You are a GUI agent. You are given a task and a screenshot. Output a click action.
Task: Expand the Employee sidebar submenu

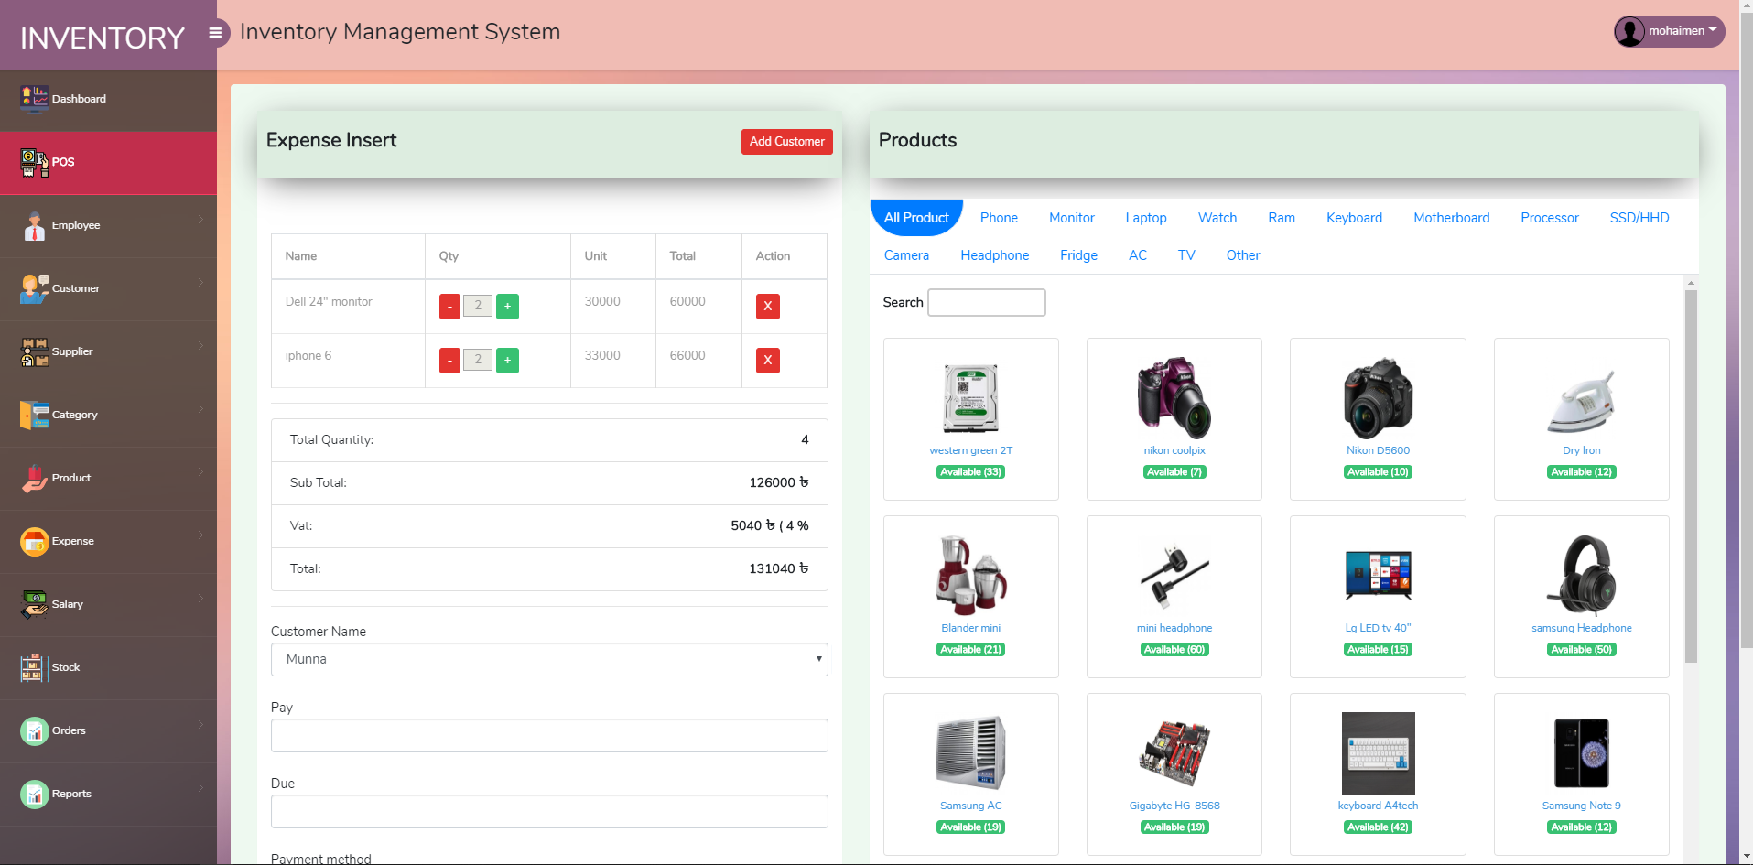click(200, 220)
